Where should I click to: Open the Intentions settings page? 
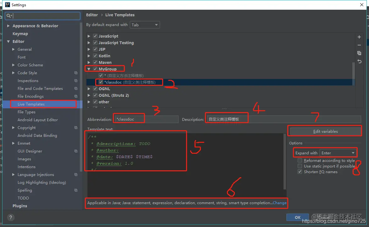[x=26, y=167]
